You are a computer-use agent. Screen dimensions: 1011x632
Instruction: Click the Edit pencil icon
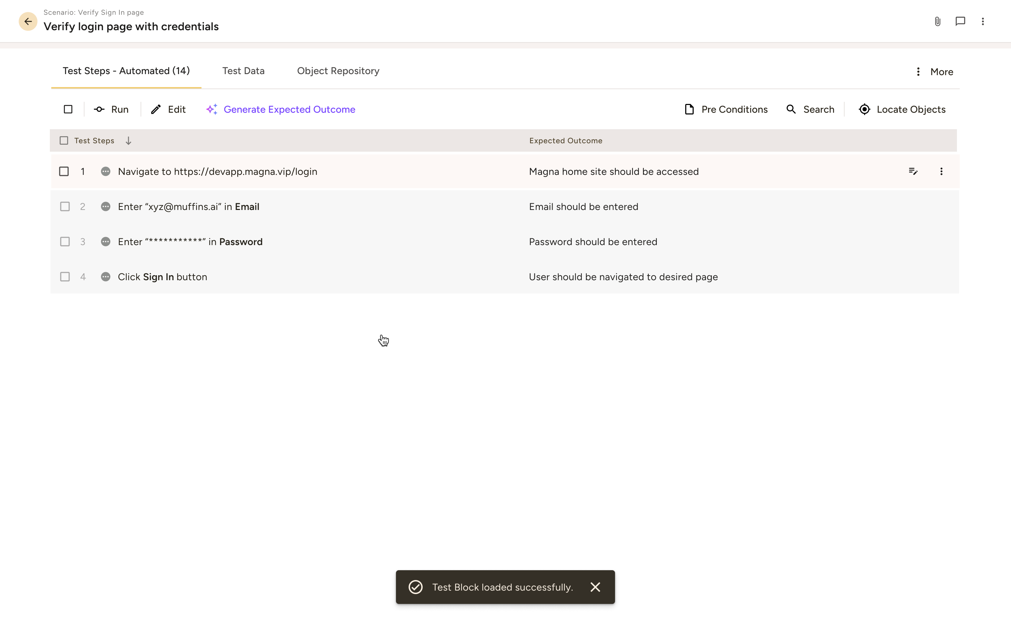point(156,109)
